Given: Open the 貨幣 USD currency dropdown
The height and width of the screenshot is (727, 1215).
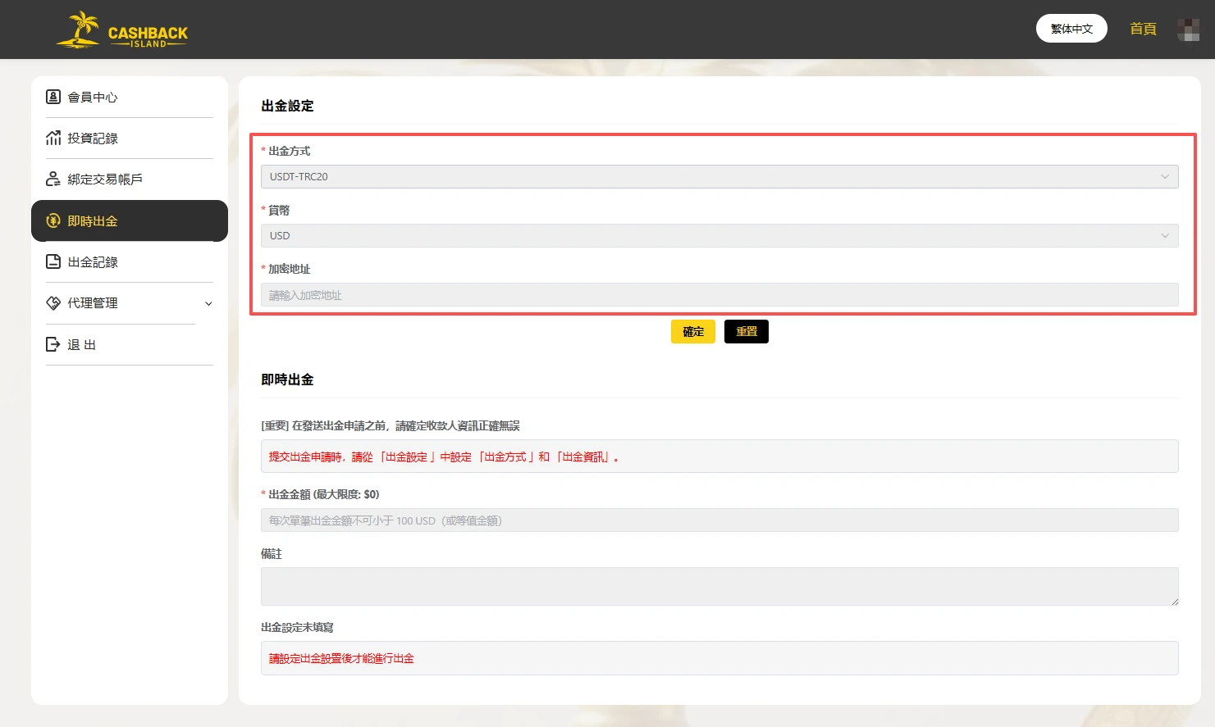Looking at the screenshot, I should click(719, 235).
